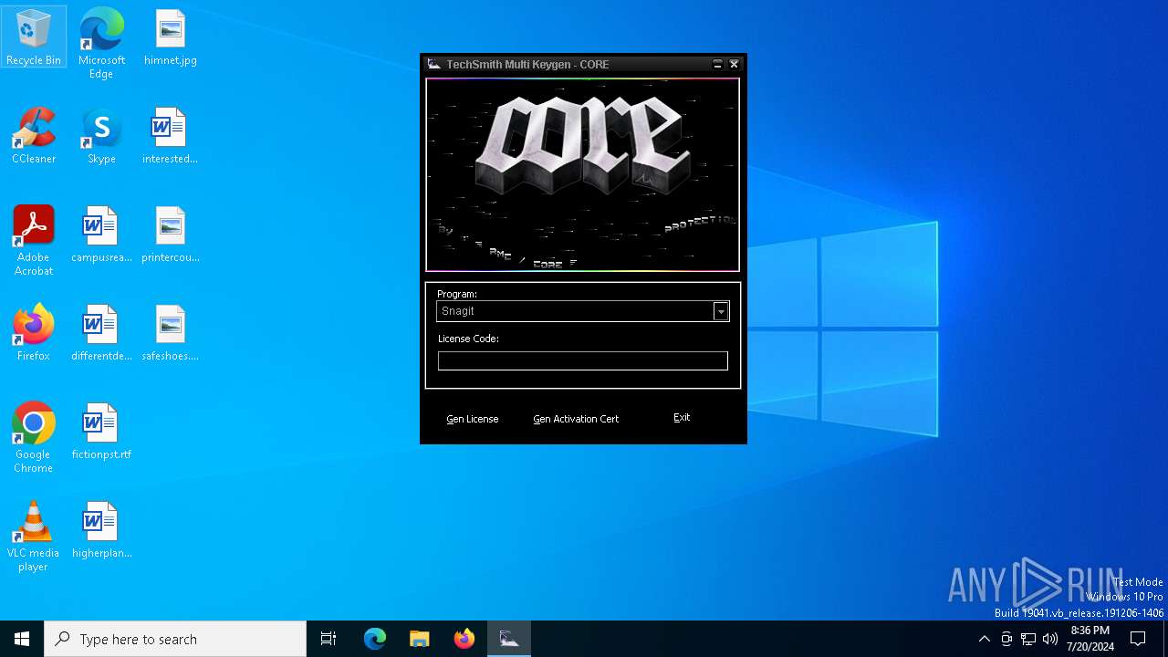Screen dimensions: 1168x657
Task: Open Adobe Acrobat desktop shortcut
Action: pos(34,241)
